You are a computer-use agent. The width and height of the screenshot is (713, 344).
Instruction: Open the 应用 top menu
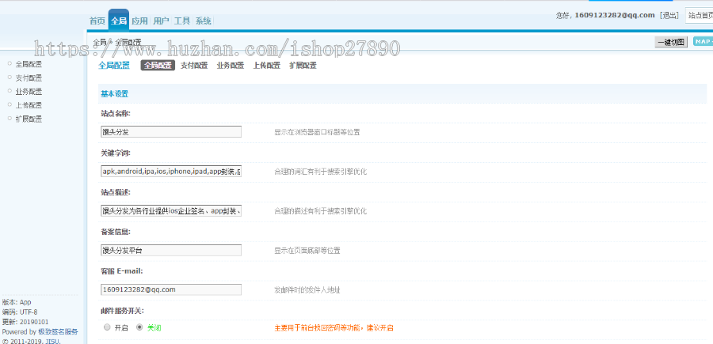tap(139, 21)
